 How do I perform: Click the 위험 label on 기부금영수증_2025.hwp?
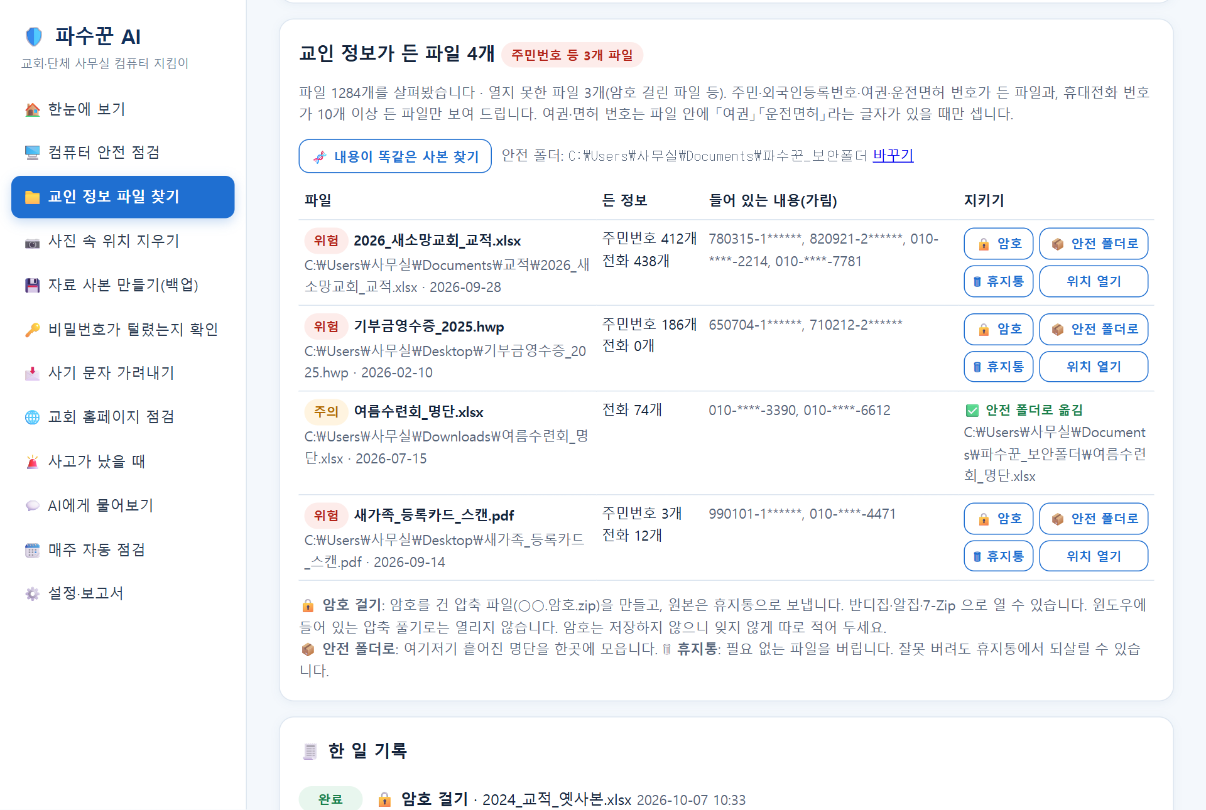[326, 327]
